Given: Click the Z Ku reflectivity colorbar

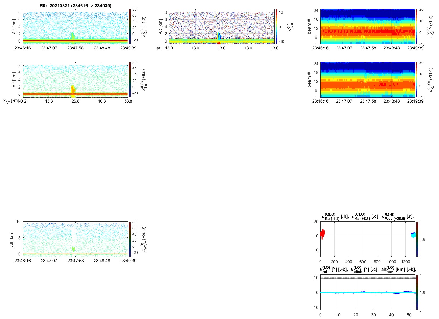Looking at the screenshot, I should pyautogui.click(x=130, y=26).
